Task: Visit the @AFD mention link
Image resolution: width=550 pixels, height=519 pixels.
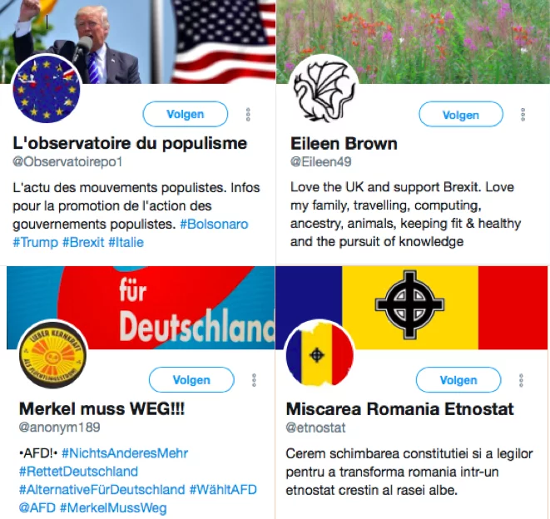Action: (x=37, y=508)
